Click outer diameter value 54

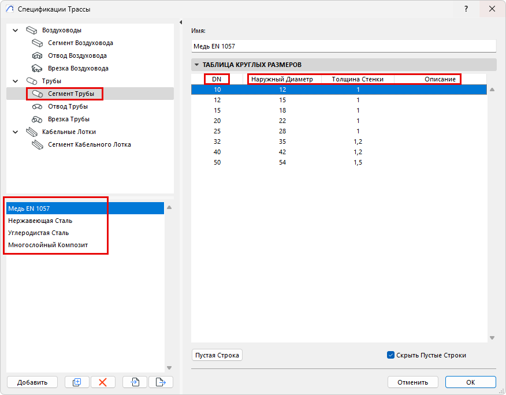tap(282, 162)
